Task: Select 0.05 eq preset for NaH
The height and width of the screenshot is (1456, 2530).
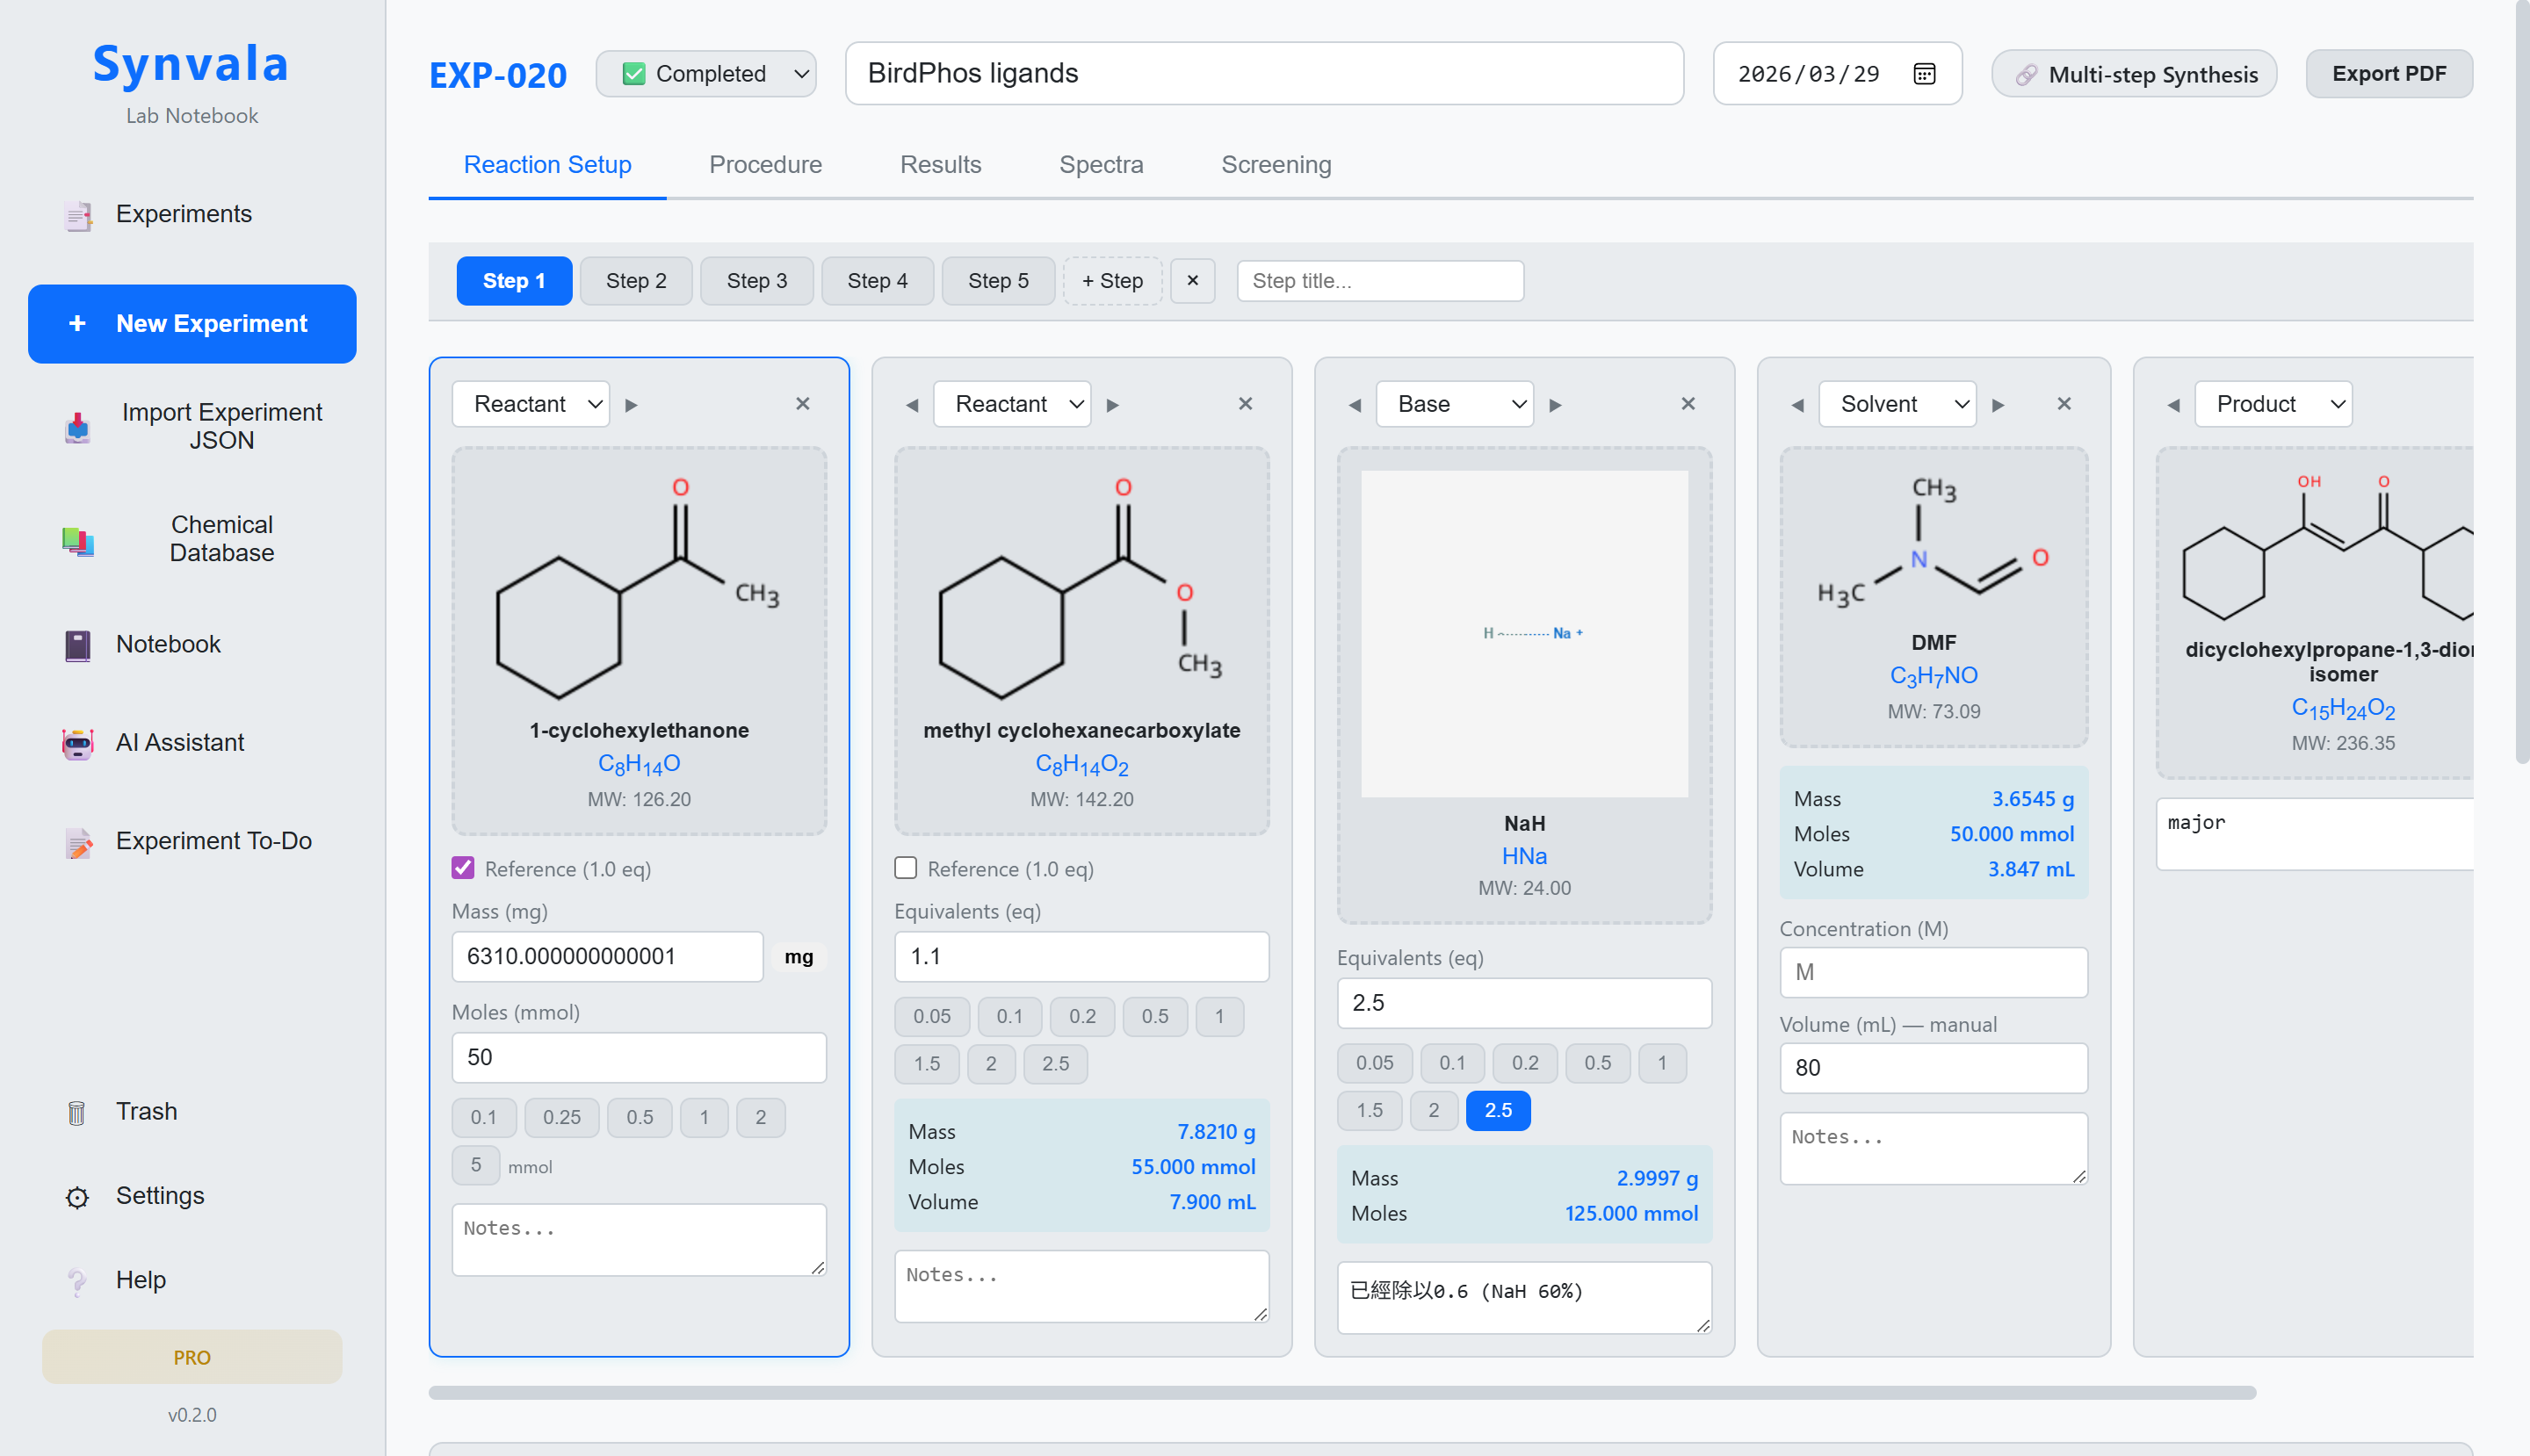Action: pos(1375,1063)
